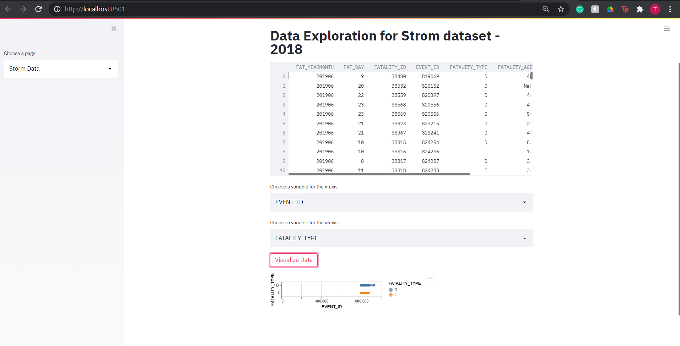The width and height of the screenshot is (680, 346).
Task: Open the Streamlit hamburger menu
Action: click(x=667, y=29)
